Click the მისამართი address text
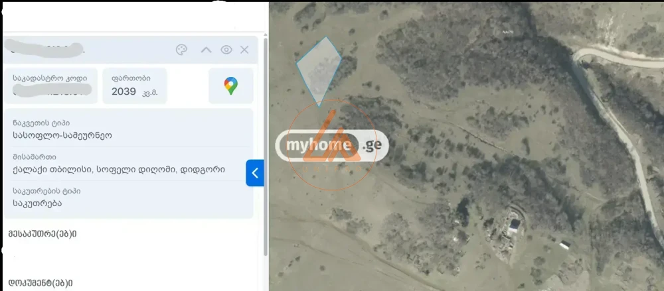Screen dimensions: 664x291 (119, 170)
